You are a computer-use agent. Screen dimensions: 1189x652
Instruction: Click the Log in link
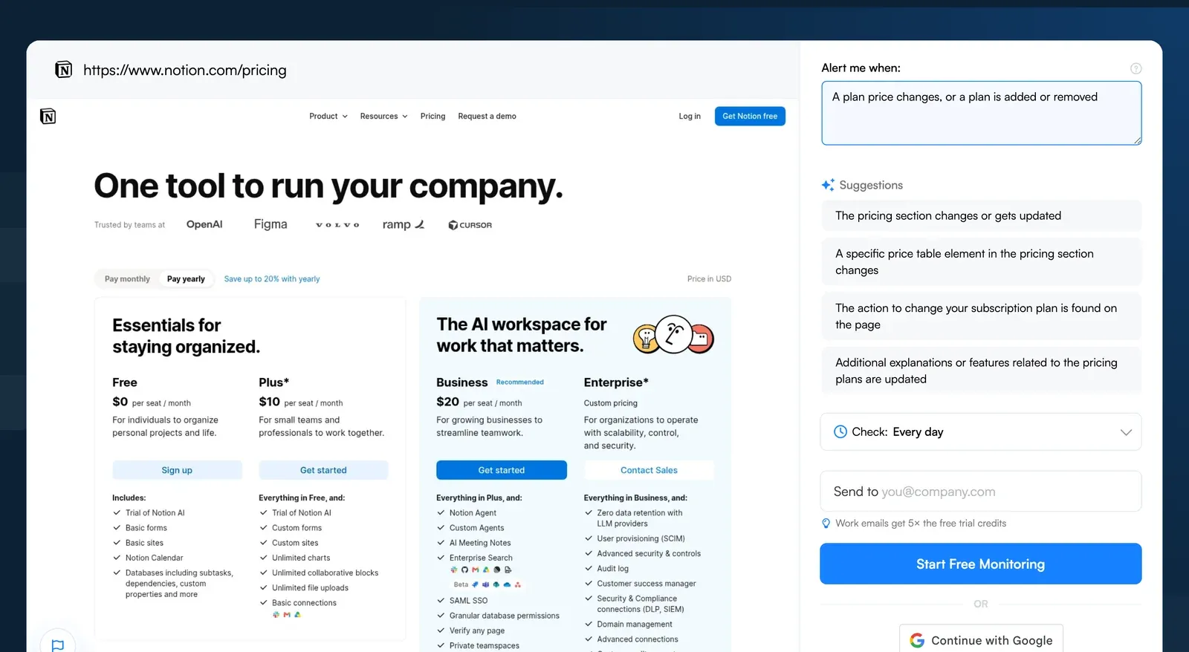690,117
